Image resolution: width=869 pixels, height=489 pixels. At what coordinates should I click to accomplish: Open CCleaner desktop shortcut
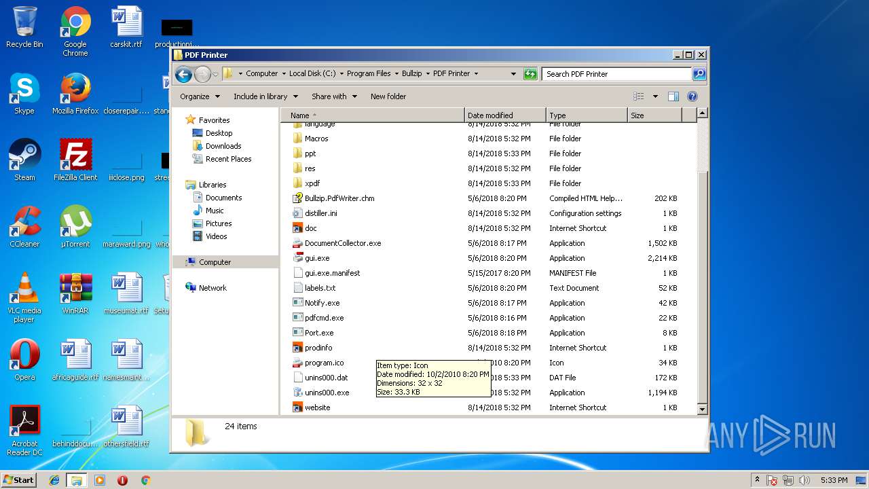click(24, 228)
